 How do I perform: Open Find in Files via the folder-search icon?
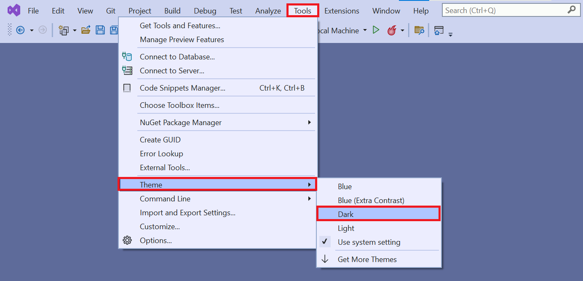(419, 30)
